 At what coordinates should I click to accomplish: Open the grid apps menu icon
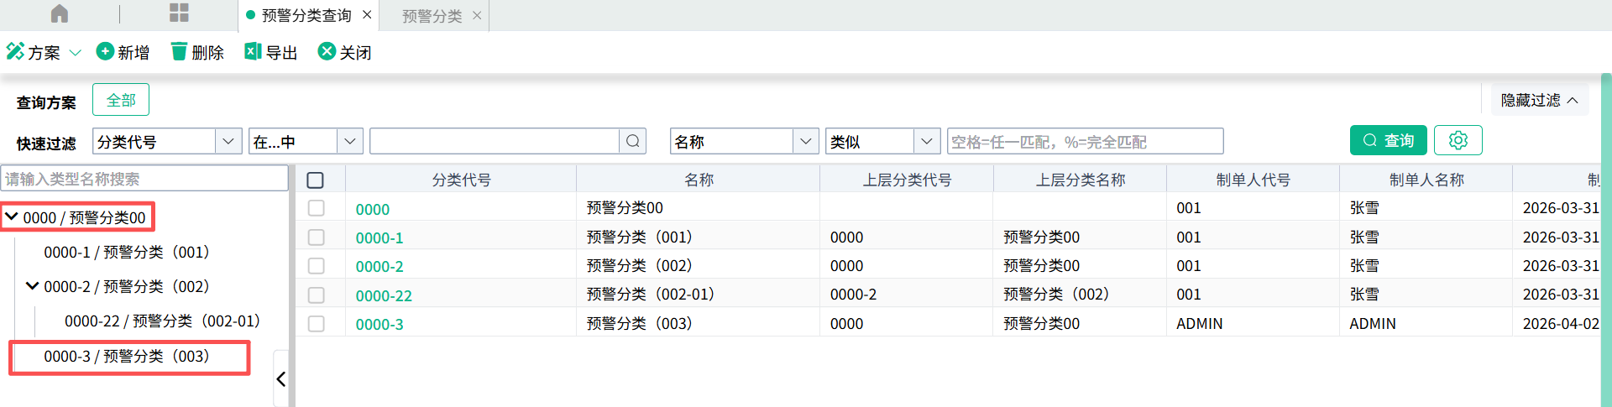[x=179, y=13]
